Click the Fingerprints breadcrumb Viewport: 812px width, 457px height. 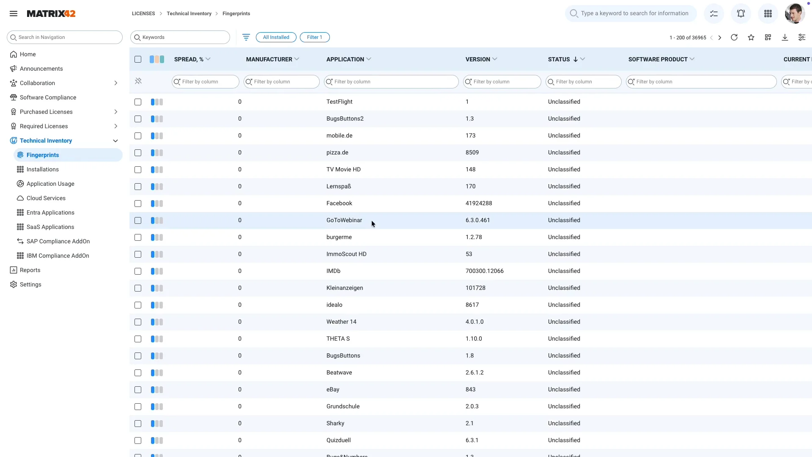tap(236, 14)
